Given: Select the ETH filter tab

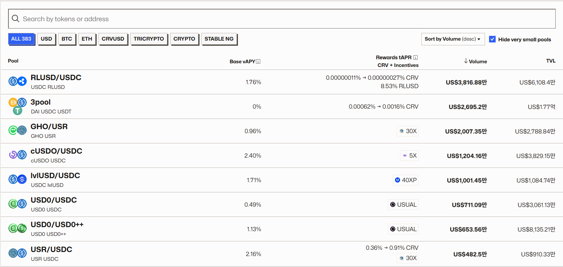Looking at the screenshot, I should point(87,39).
